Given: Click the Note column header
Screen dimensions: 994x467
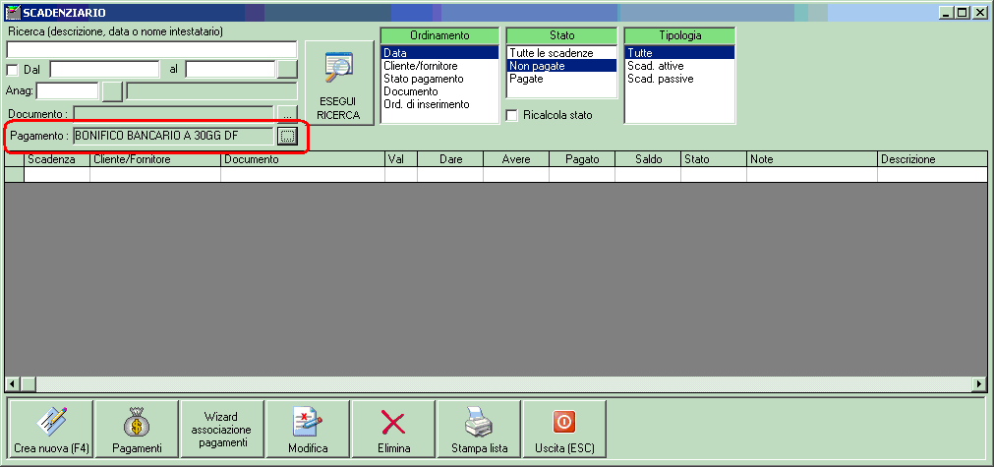Looking at the screenshot, I should tap(813, 159).
